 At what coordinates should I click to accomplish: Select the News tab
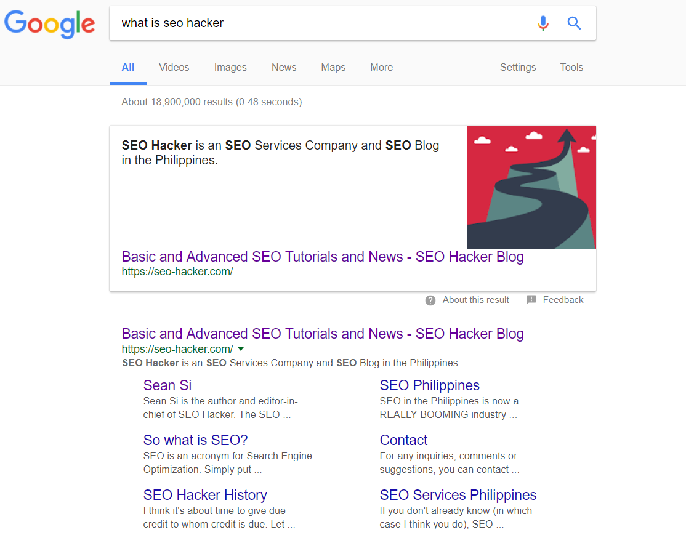point(284,67)
